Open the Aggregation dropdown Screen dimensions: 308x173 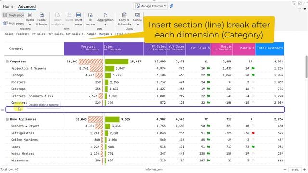(105, 19)
